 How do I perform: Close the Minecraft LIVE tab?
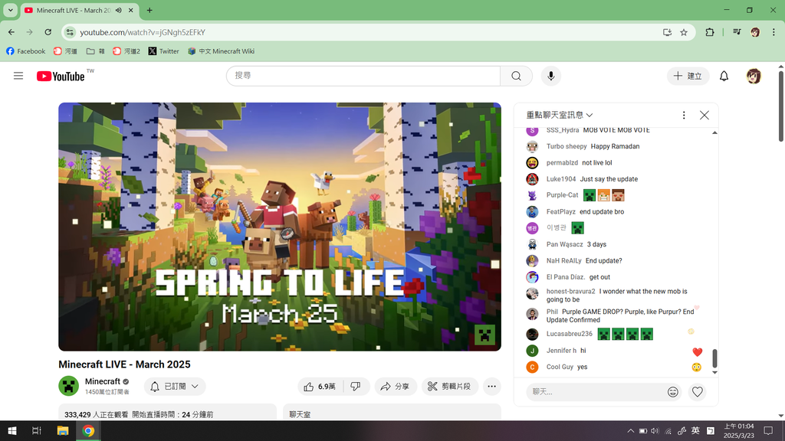pyautogui.click(x=130, y=10)
